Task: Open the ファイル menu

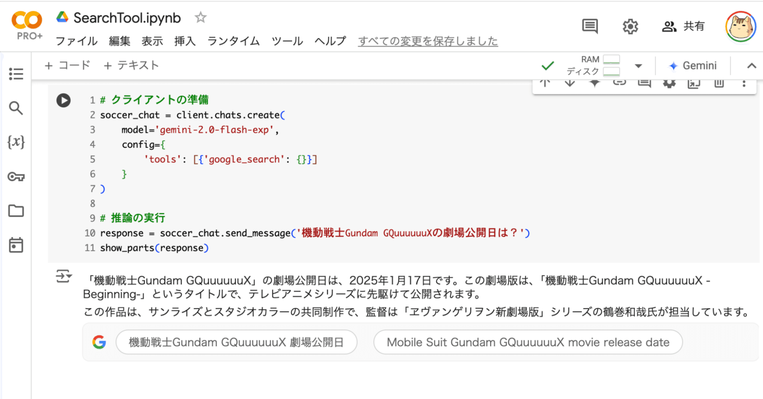Action: (x=76, y=41)
